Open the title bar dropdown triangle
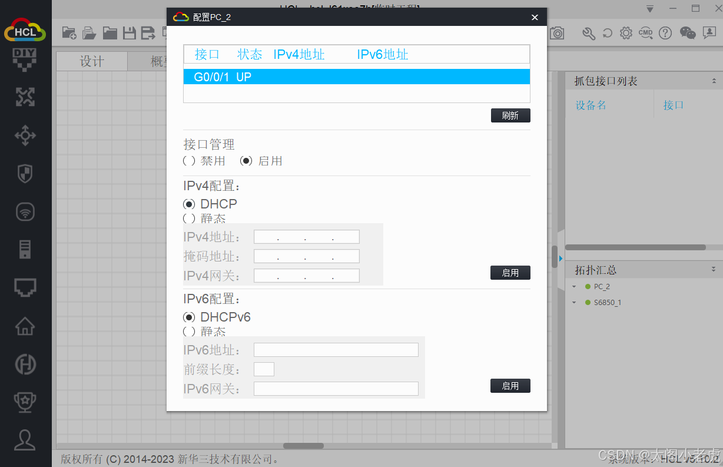 pos(650,9)
